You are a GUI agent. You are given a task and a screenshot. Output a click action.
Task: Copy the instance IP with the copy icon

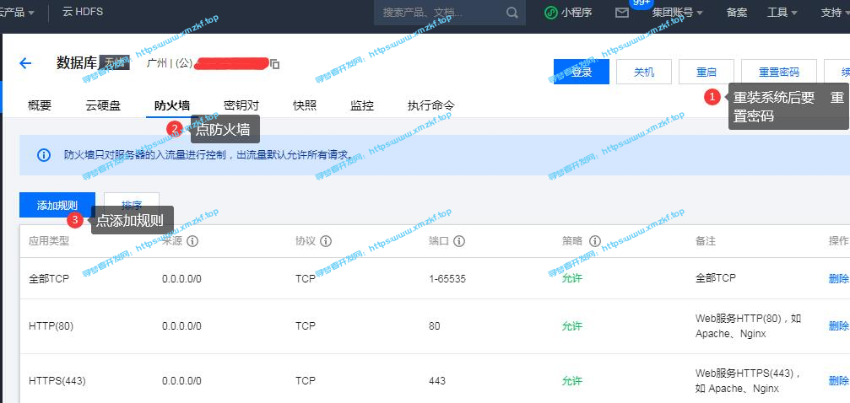(x=275, y=64)
